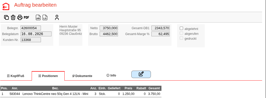
Task: Click the Belegdatum field 16.08.2026
Action: pos(36,34)
